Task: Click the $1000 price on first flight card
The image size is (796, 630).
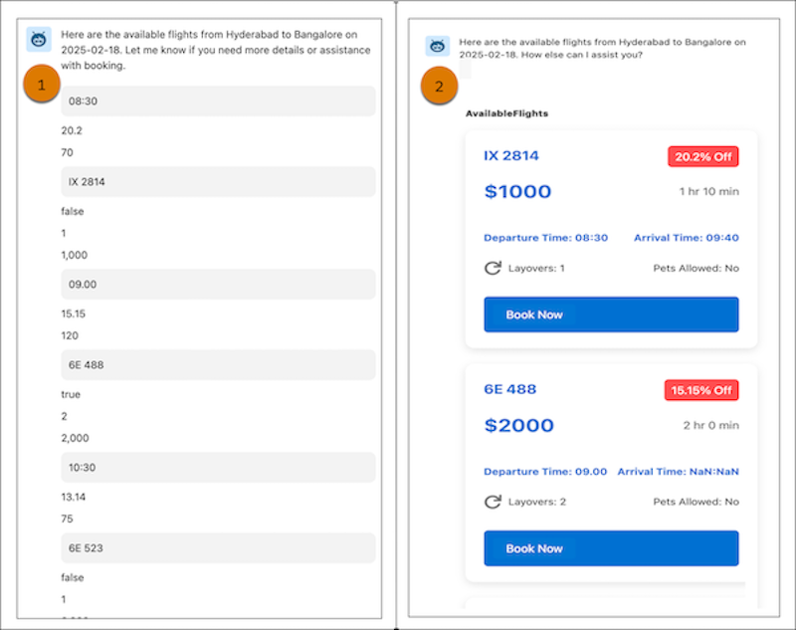Action: coord(517,192)
